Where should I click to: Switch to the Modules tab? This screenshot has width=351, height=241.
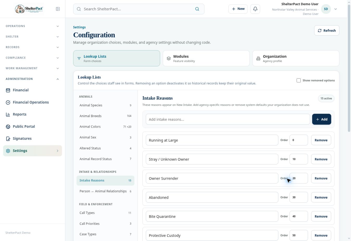206,58
